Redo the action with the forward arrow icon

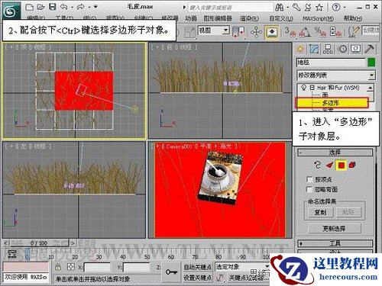pos(81,7)
